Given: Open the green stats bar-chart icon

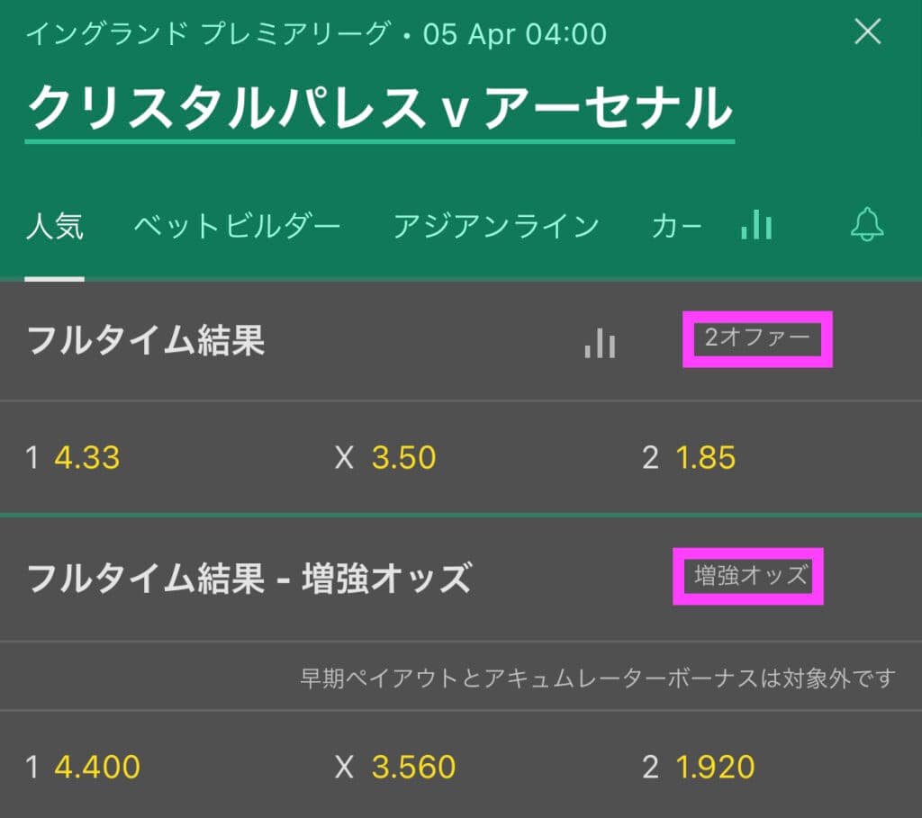Looking at the screenshot, I should 756,224.
